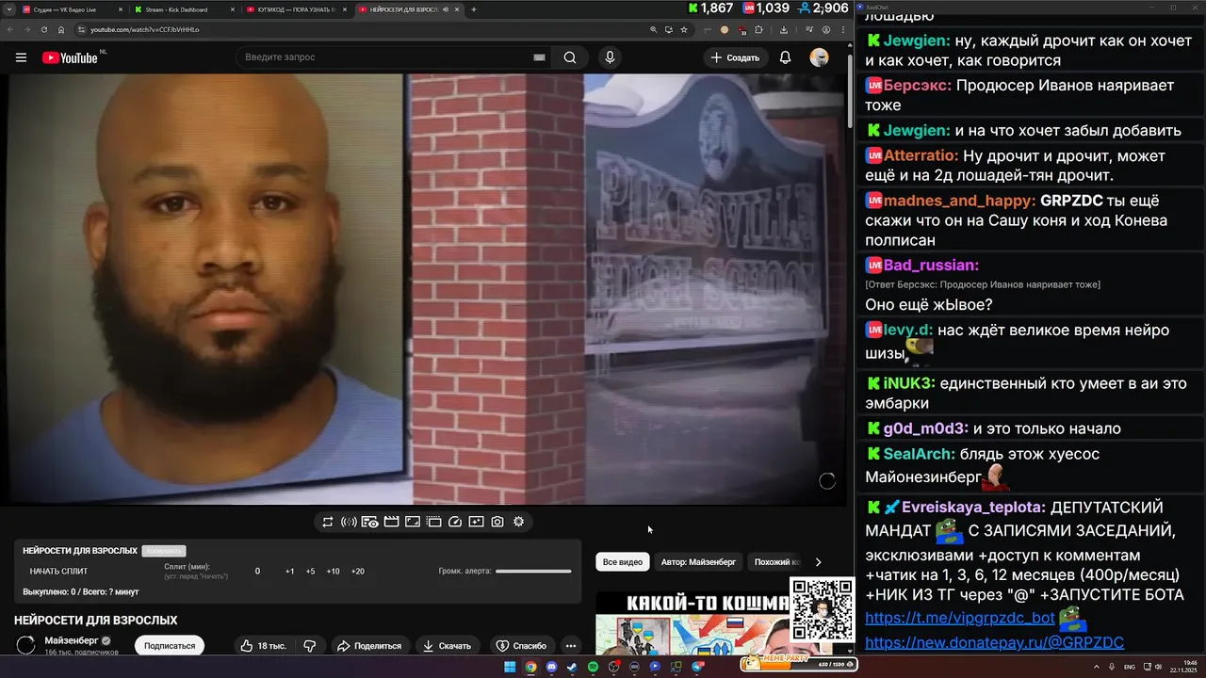Take a screenshot with camera icon

point(497,522)
